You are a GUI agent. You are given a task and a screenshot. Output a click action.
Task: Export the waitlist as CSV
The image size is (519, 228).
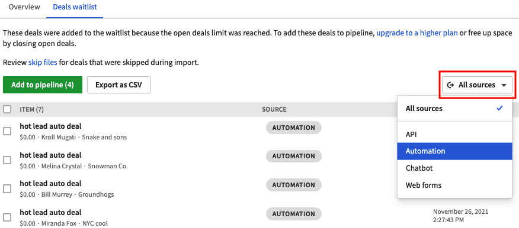click(118, 85)
